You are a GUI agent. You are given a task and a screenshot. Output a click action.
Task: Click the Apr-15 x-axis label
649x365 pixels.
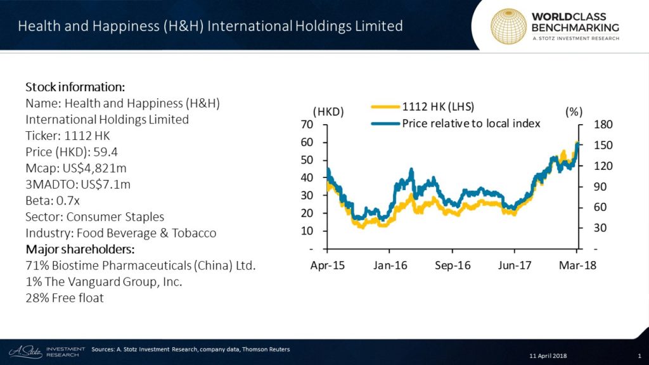click(x=327, y=265)
